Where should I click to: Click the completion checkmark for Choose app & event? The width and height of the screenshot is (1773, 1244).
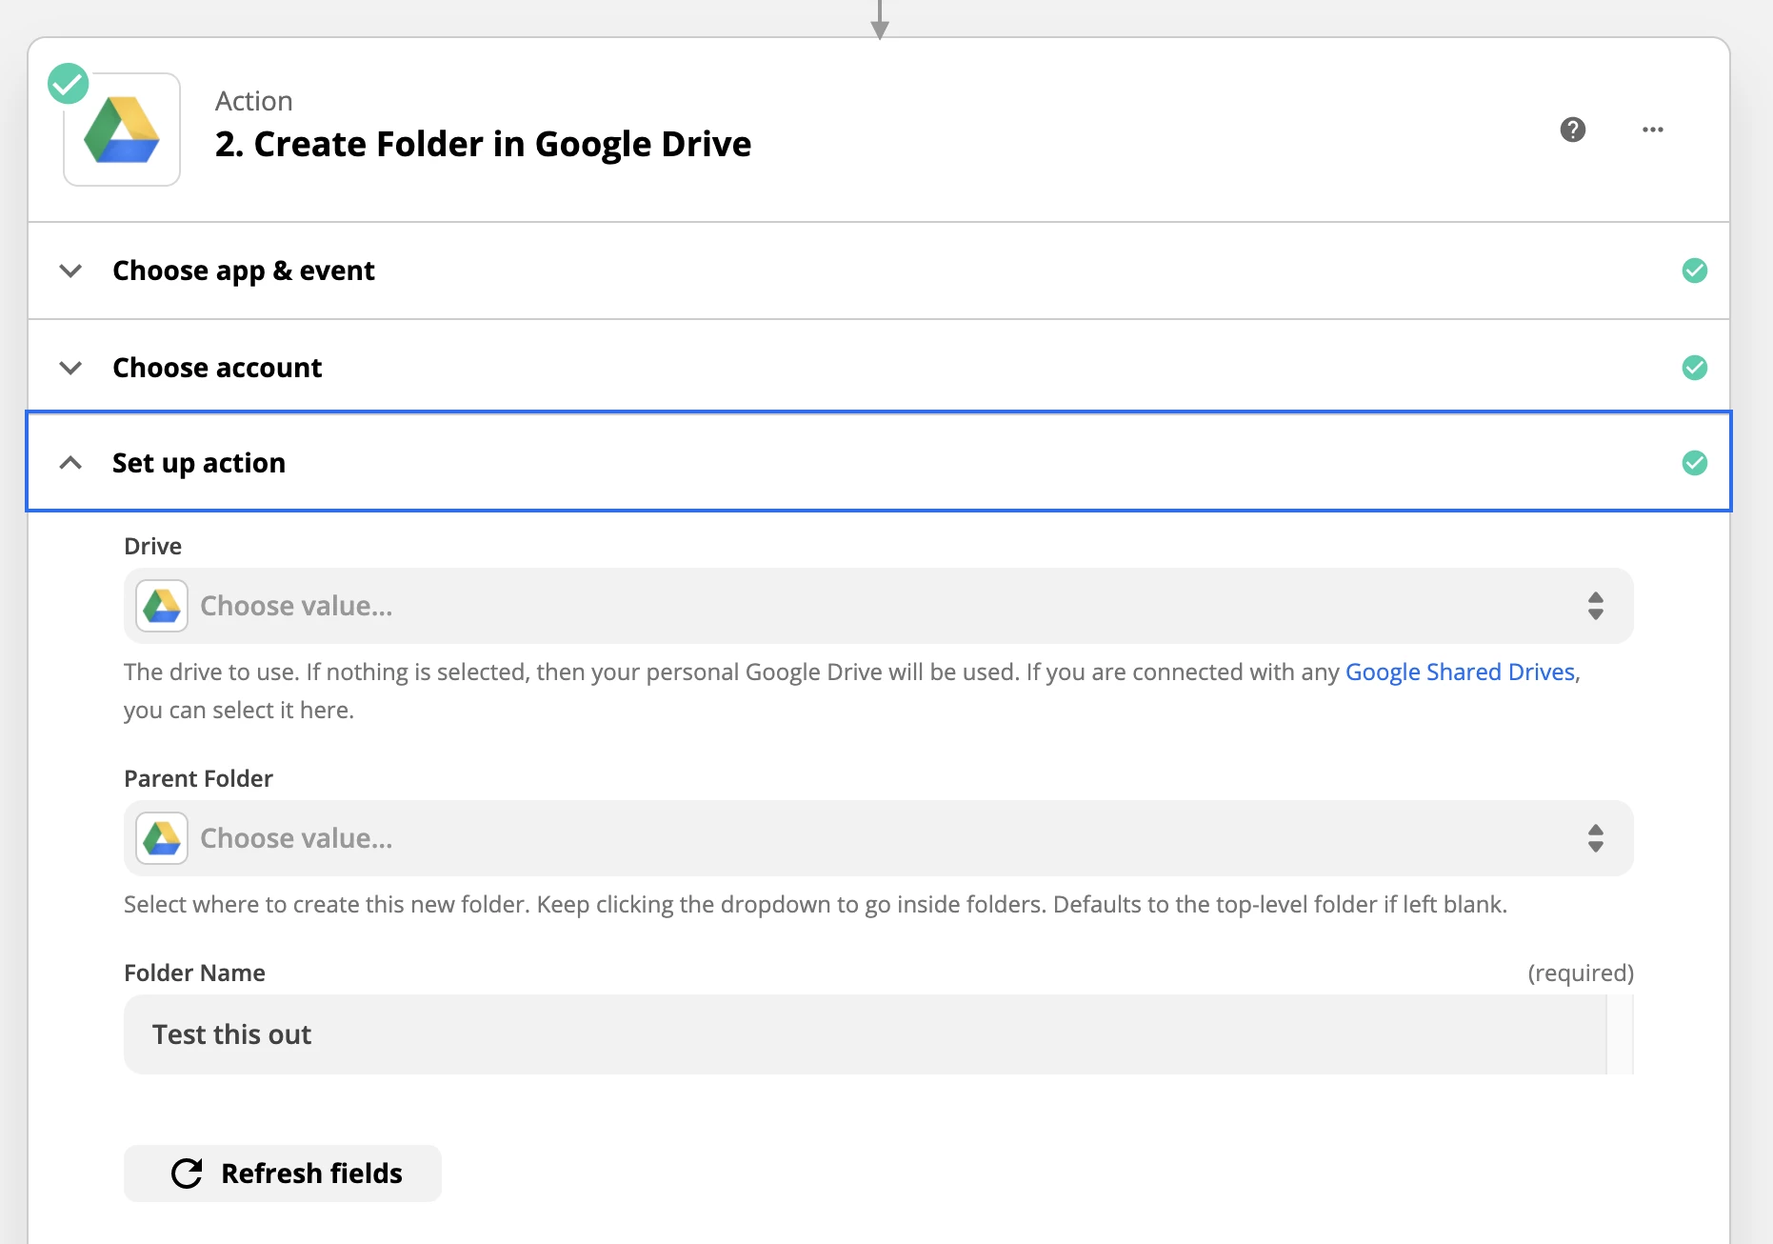[x=1695, y=271]
